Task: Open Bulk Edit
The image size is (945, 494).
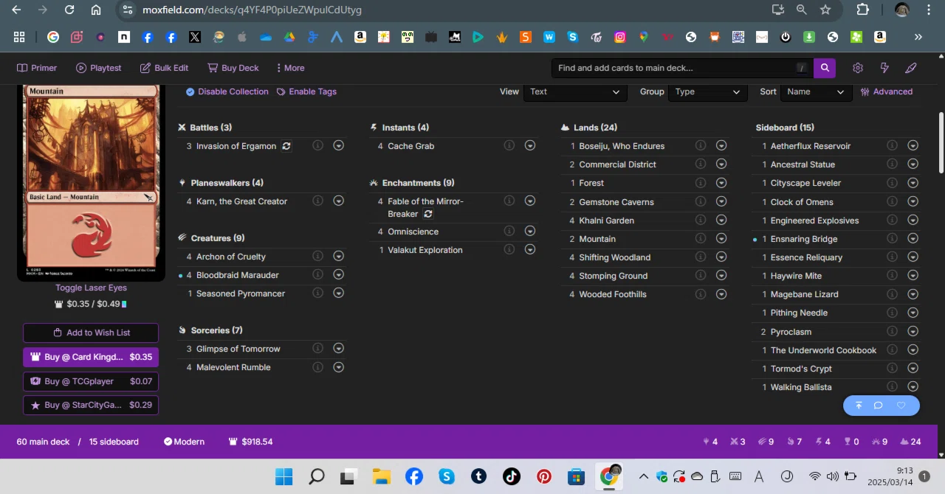Action: (164, 68)
